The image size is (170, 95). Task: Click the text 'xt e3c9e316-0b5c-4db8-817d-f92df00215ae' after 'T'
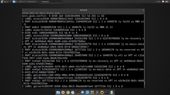(53, 53)
